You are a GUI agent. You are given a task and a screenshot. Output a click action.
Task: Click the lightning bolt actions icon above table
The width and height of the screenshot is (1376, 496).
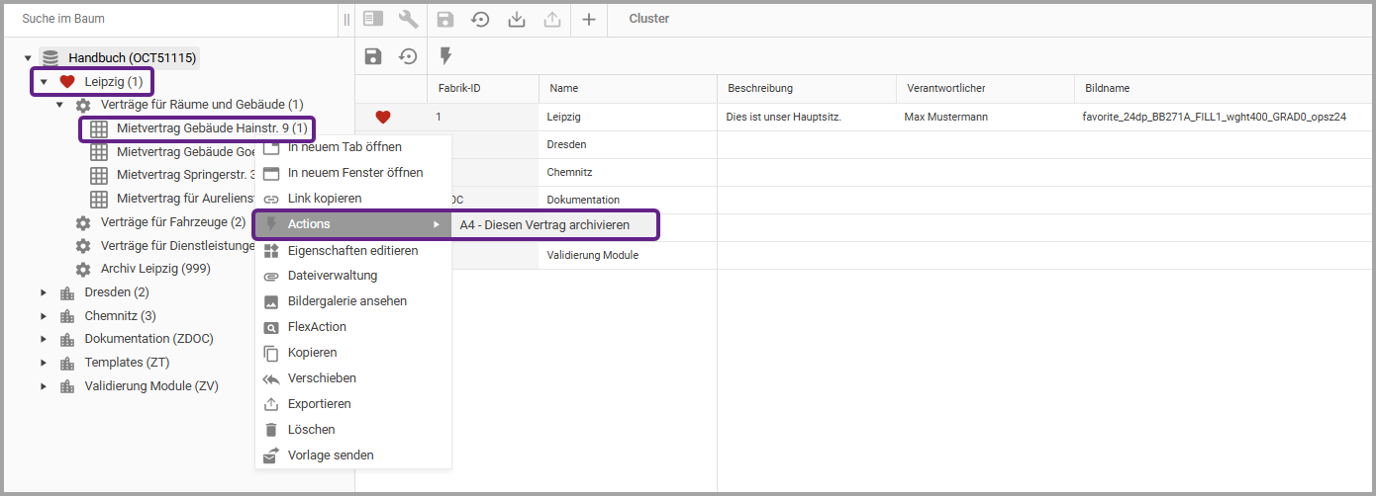[445, 56]
